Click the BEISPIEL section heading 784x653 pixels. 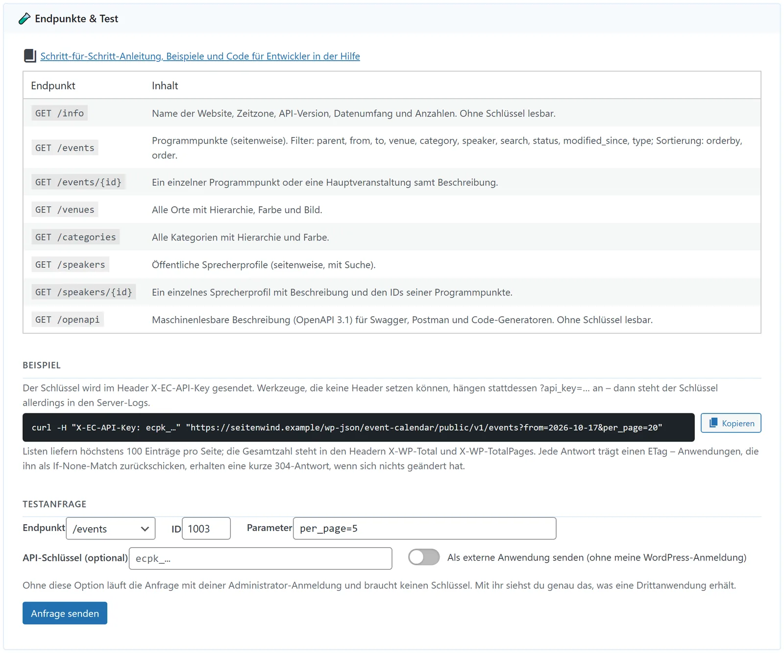coord(42,365)
